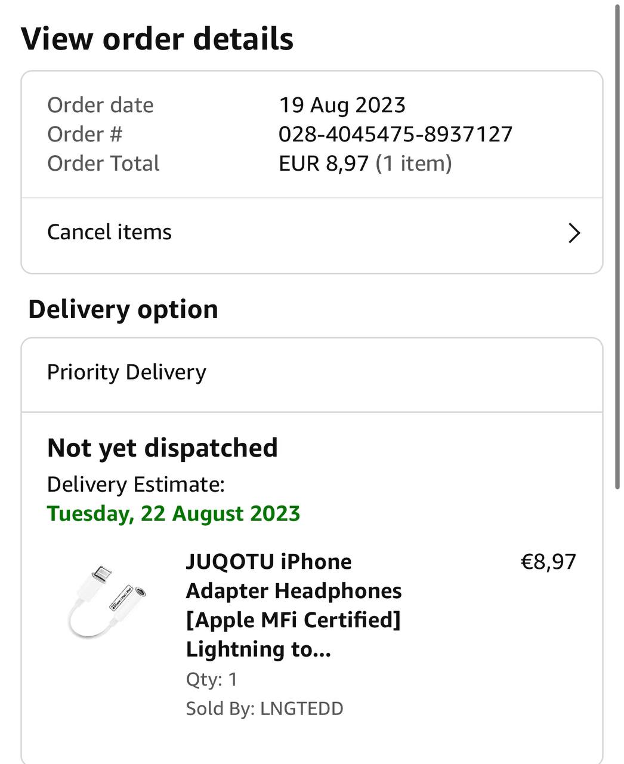The height and width of the screenshot is (764, 624).
Task: Select the Delivery Estimate label
Action: (136, 485)
